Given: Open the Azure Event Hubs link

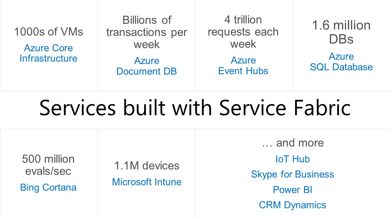Looking at the screenshot, I should 243,65.
